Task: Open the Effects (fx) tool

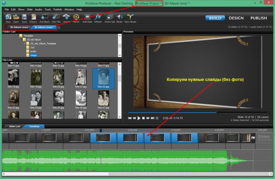Action: [x=98, y=18]
